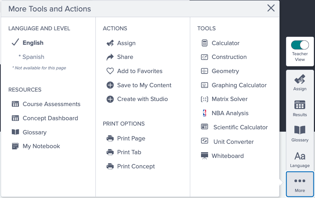Toggle the Teacher View switch
Viewport: 315px width, 198px height.
click(300, 45)
